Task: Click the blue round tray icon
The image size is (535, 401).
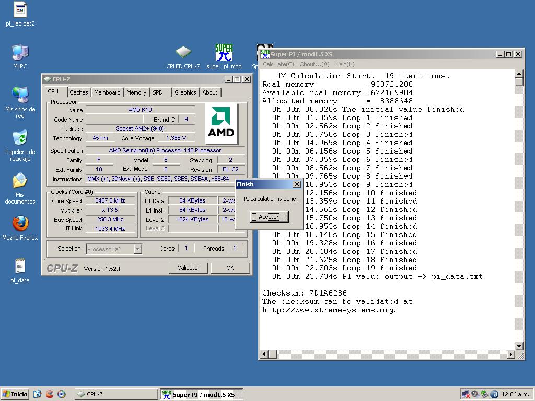Action: pos(494,394)
